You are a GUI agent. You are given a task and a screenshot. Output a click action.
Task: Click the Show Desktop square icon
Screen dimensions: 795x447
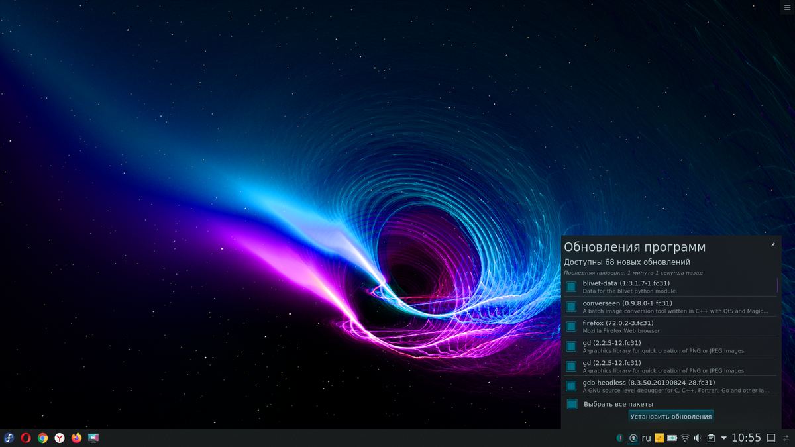(771, 438)
